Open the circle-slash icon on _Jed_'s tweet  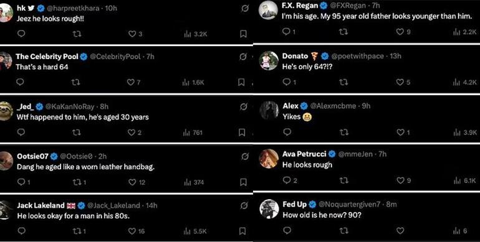pos(244,106)
